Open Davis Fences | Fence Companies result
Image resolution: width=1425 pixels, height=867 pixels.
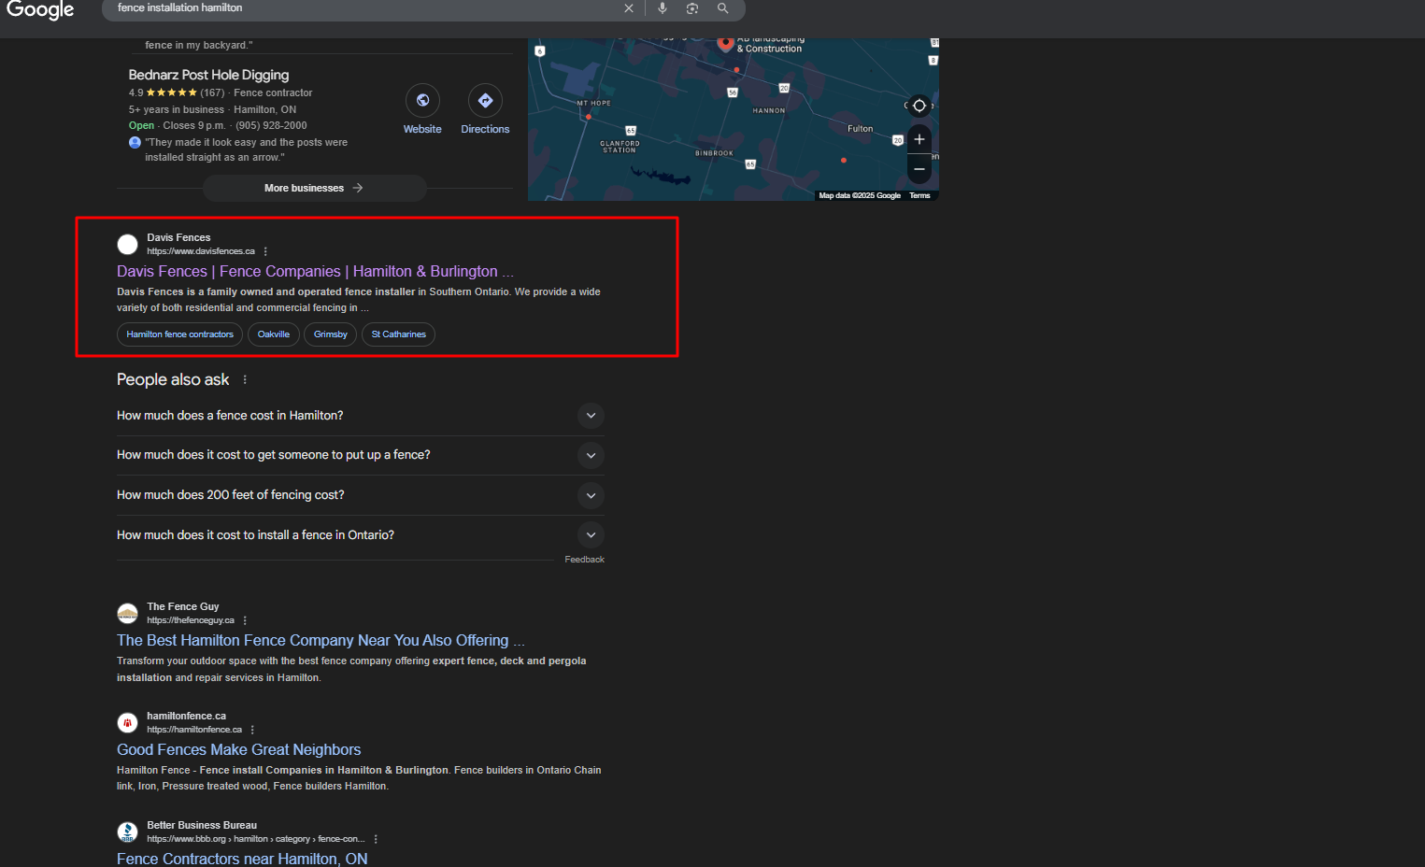315,271
